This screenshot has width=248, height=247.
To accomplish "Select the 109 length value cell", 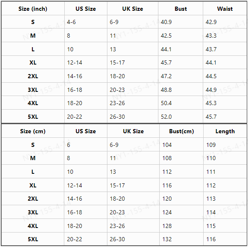I will [225, 145].
